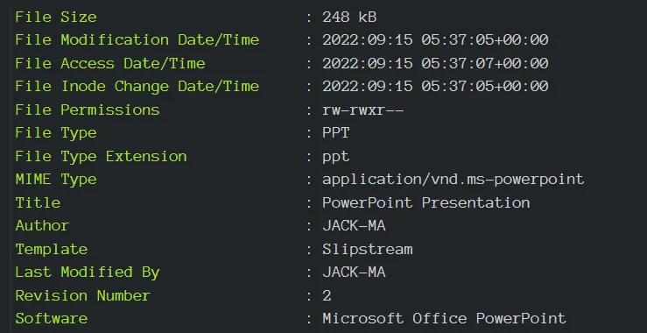Click the MIME Type label
The width and height of the screenshot is (647, 333).
56,180
